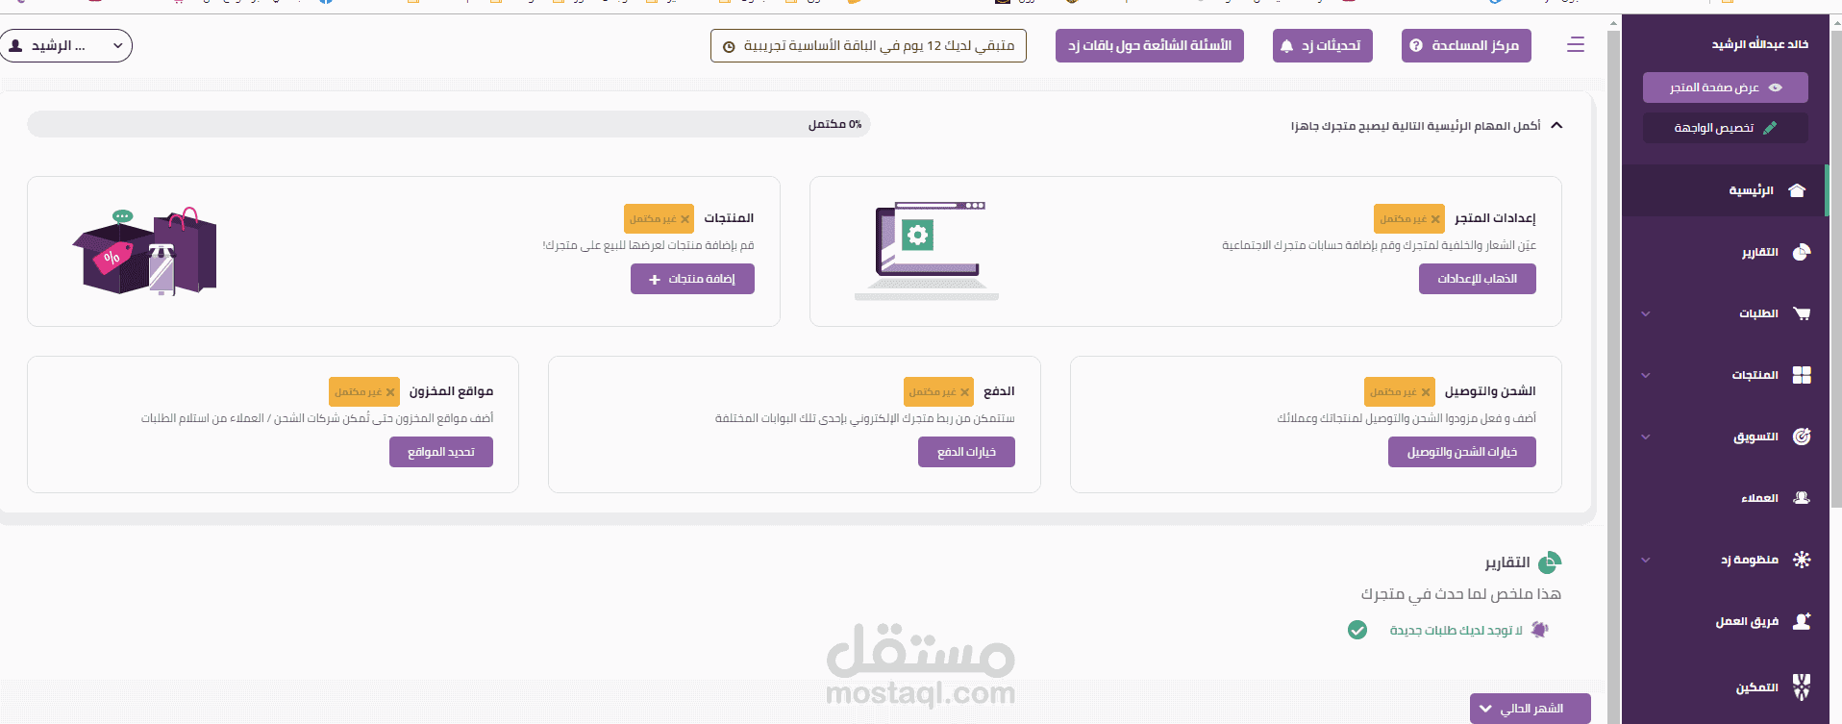Click the الطلبات shopping cart icon
The width and height of the screenshot is (1842, 724).
(x=1802, y=313)
